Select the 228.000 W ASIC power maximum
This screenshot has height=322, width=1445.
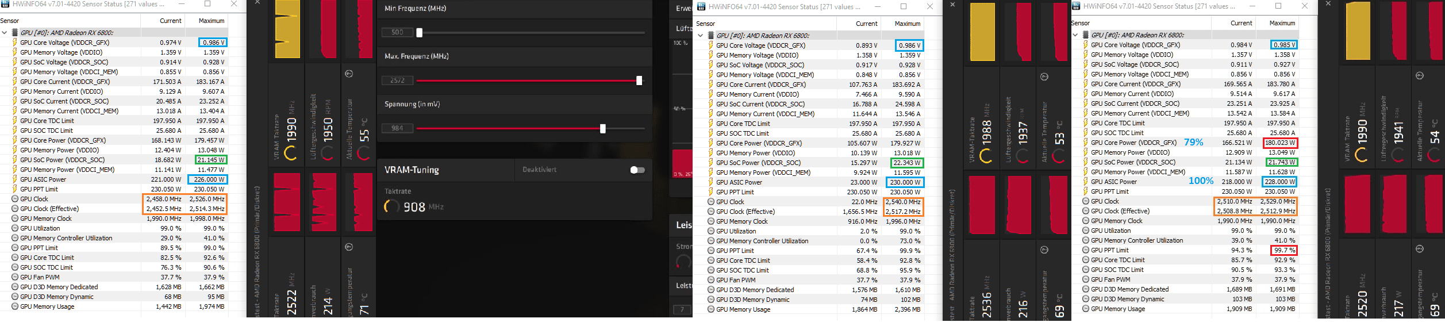pyautogui.click(x=1280, y=182)
